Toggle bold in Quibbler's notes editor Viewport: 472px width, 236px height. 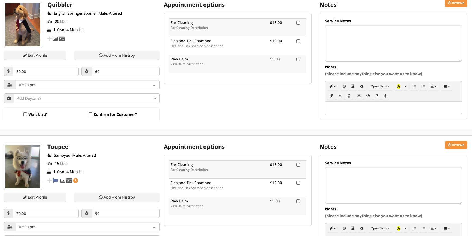[x=344, y=86]
